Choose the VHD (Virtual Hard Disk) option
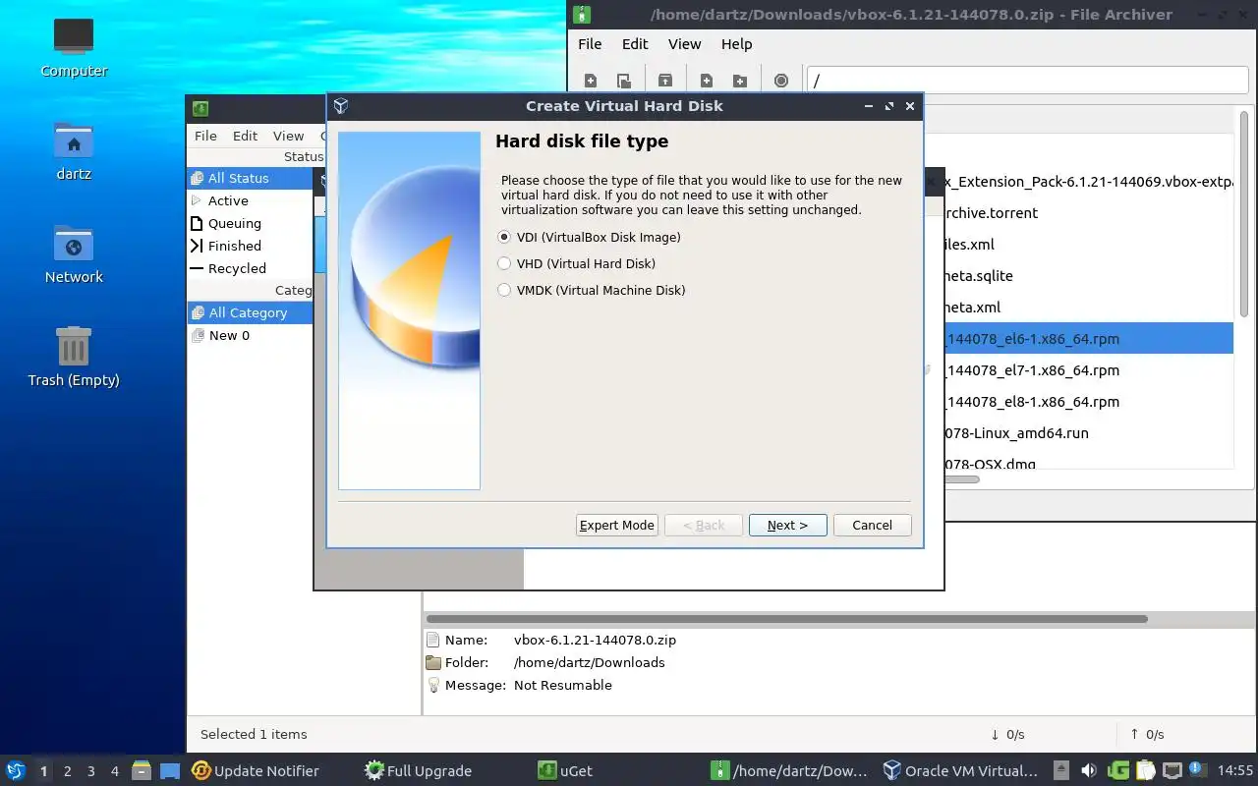 point(576,263)
